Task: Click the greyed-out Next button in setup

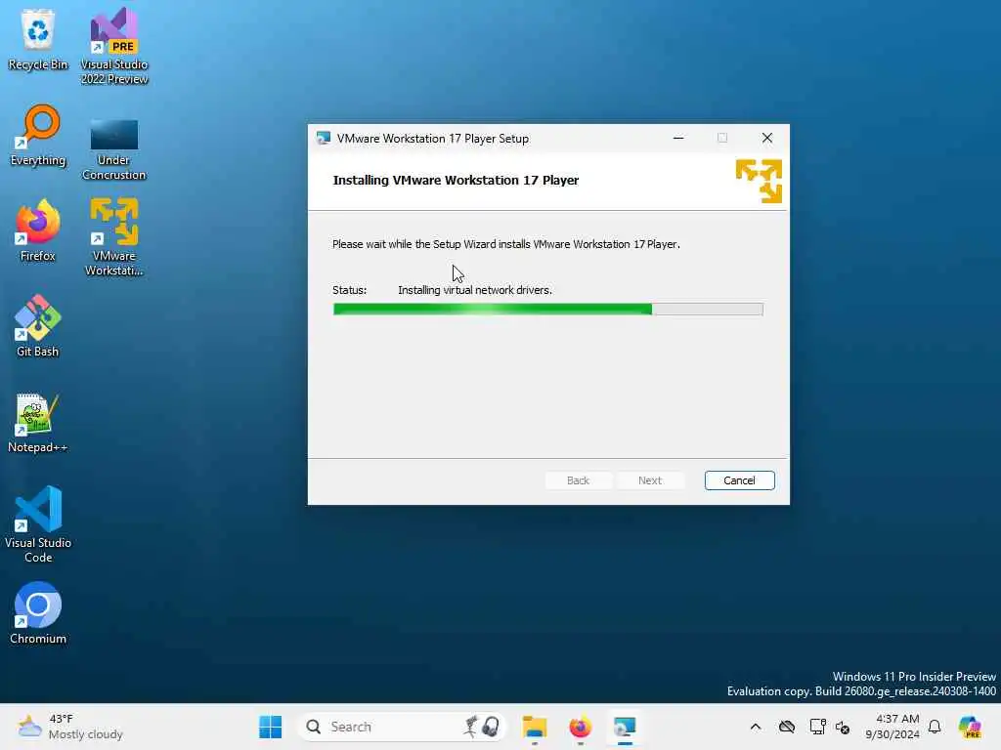Action: pyautogui.click(x=650, y=480)
